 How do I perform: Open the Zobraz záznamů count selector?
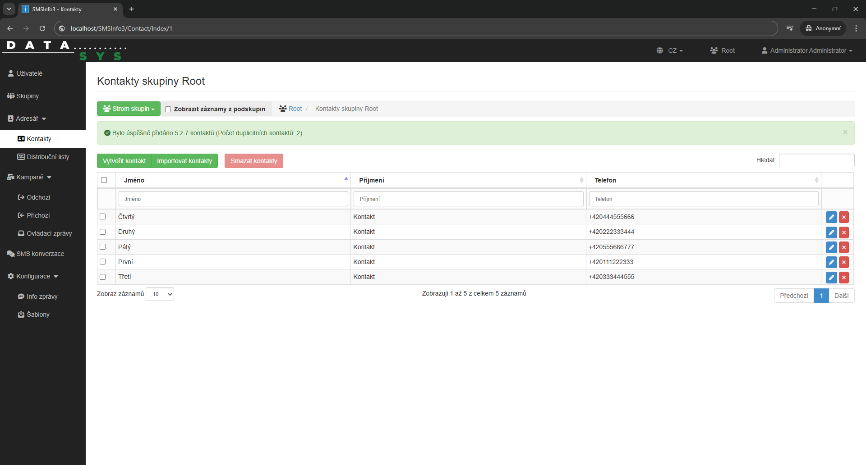coord(160,294)
